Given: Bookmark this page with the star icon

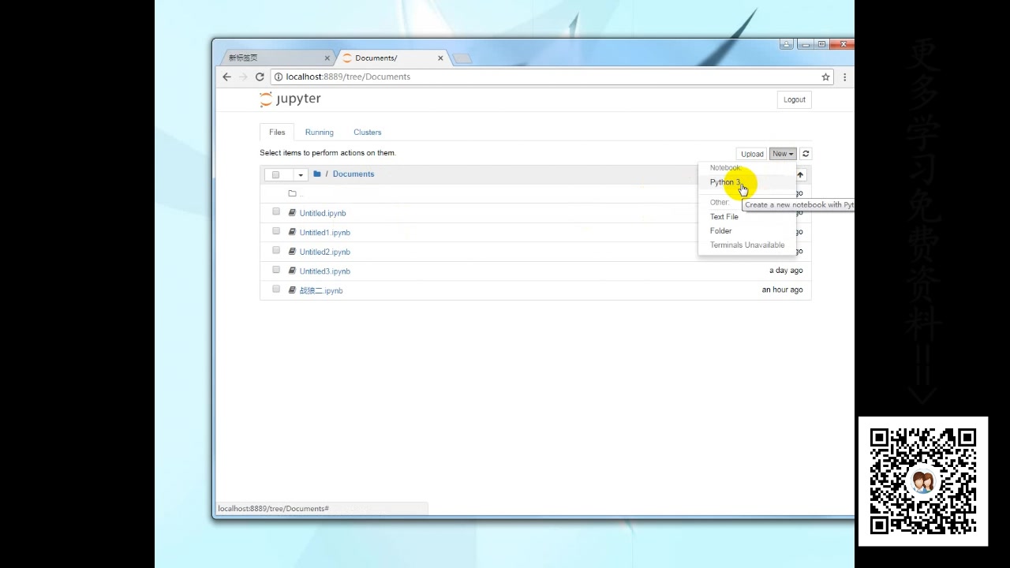Looking at the screenshot, I should click(825, 77).
